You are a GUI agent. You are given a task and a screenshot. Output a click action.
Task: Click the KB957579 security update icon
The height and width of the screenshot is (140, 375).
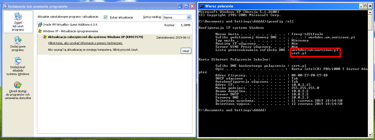point(45,37)
